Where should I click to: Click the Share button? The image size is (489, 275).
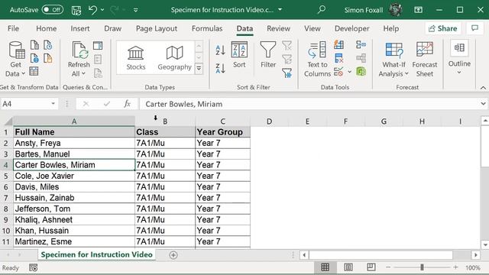pos(443,28)
